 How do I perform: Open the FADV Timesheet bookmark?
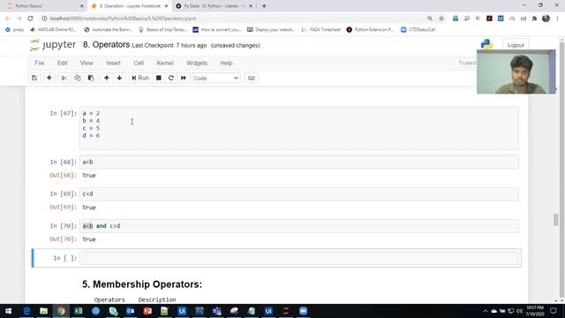(321, 29)
